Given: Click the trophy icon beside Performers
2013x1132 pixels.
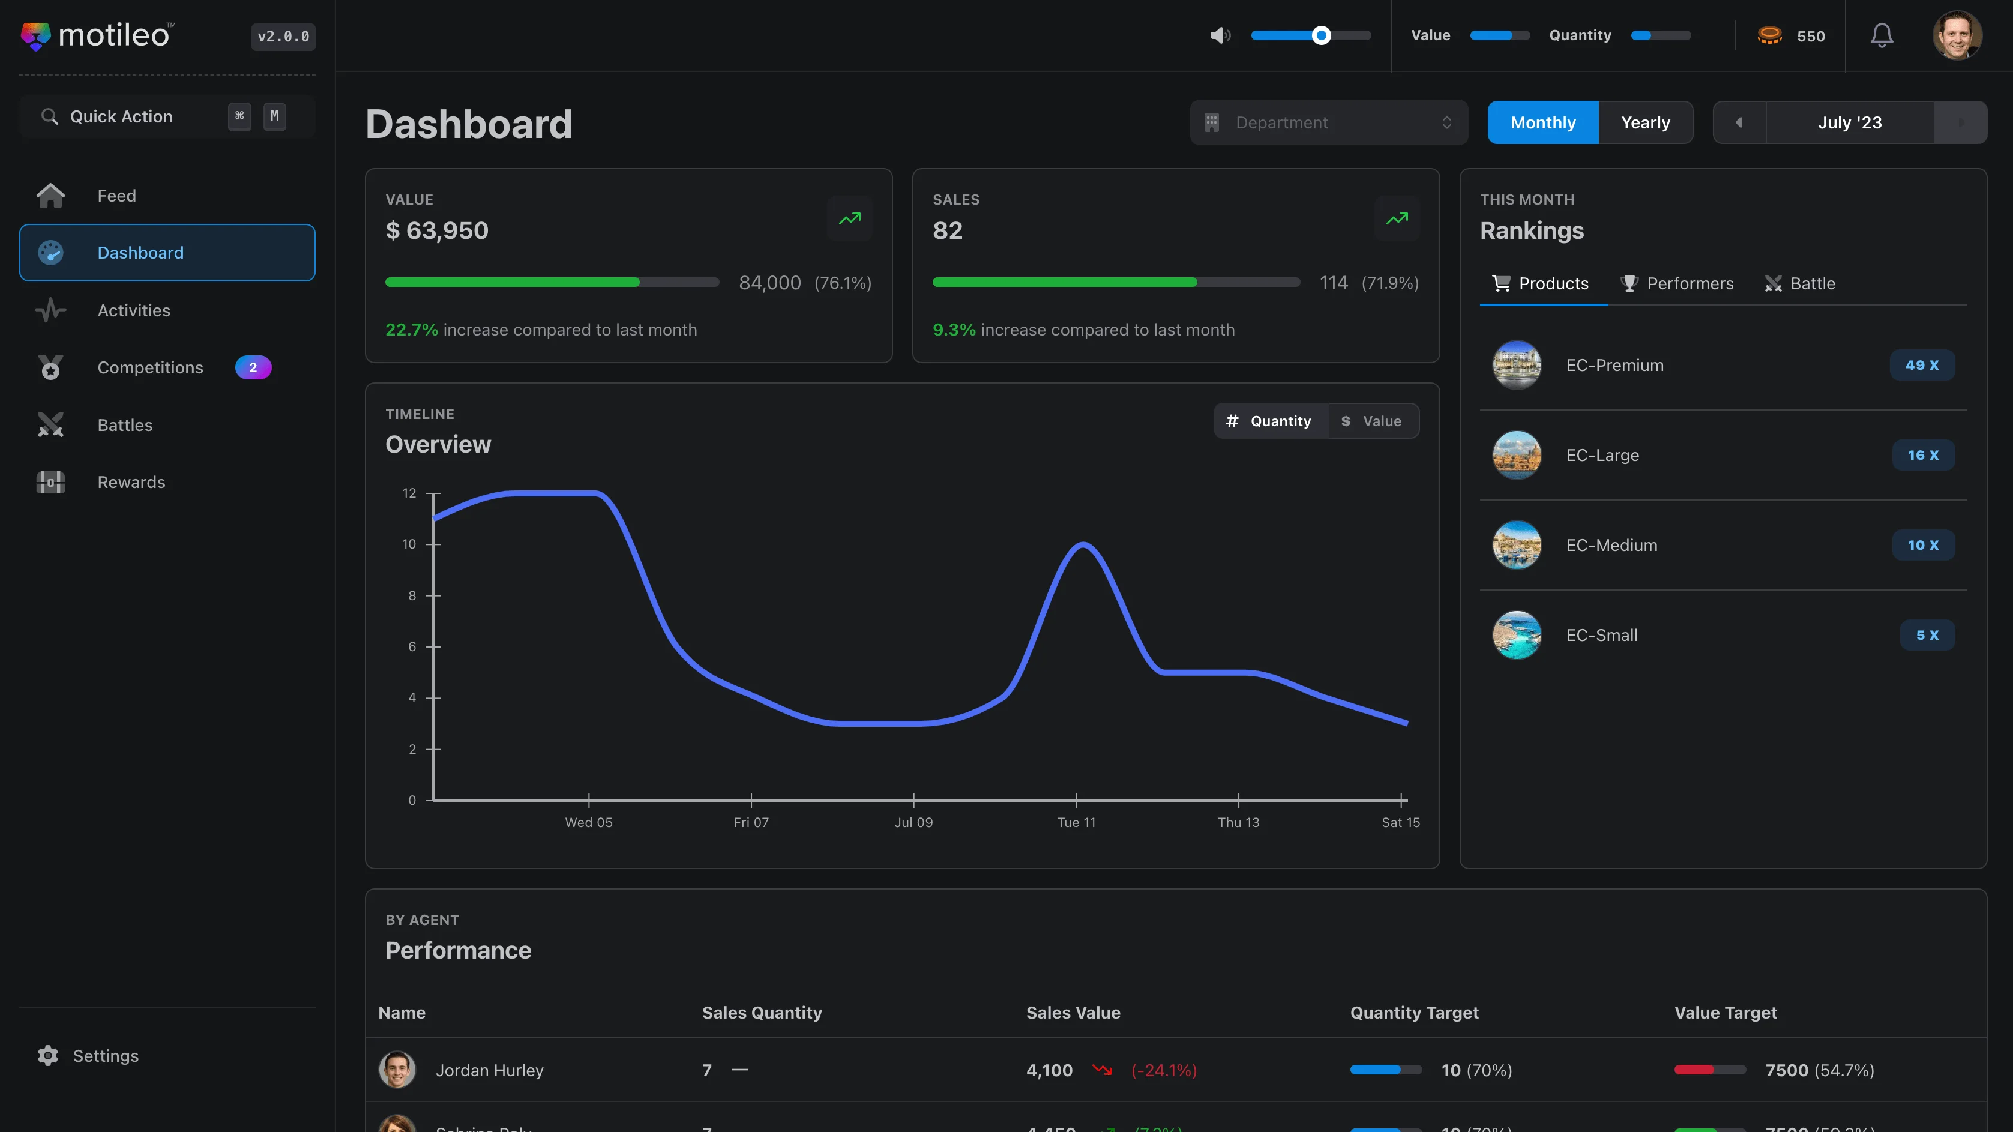Looking at the screenshot, I should pos(1629,283).
